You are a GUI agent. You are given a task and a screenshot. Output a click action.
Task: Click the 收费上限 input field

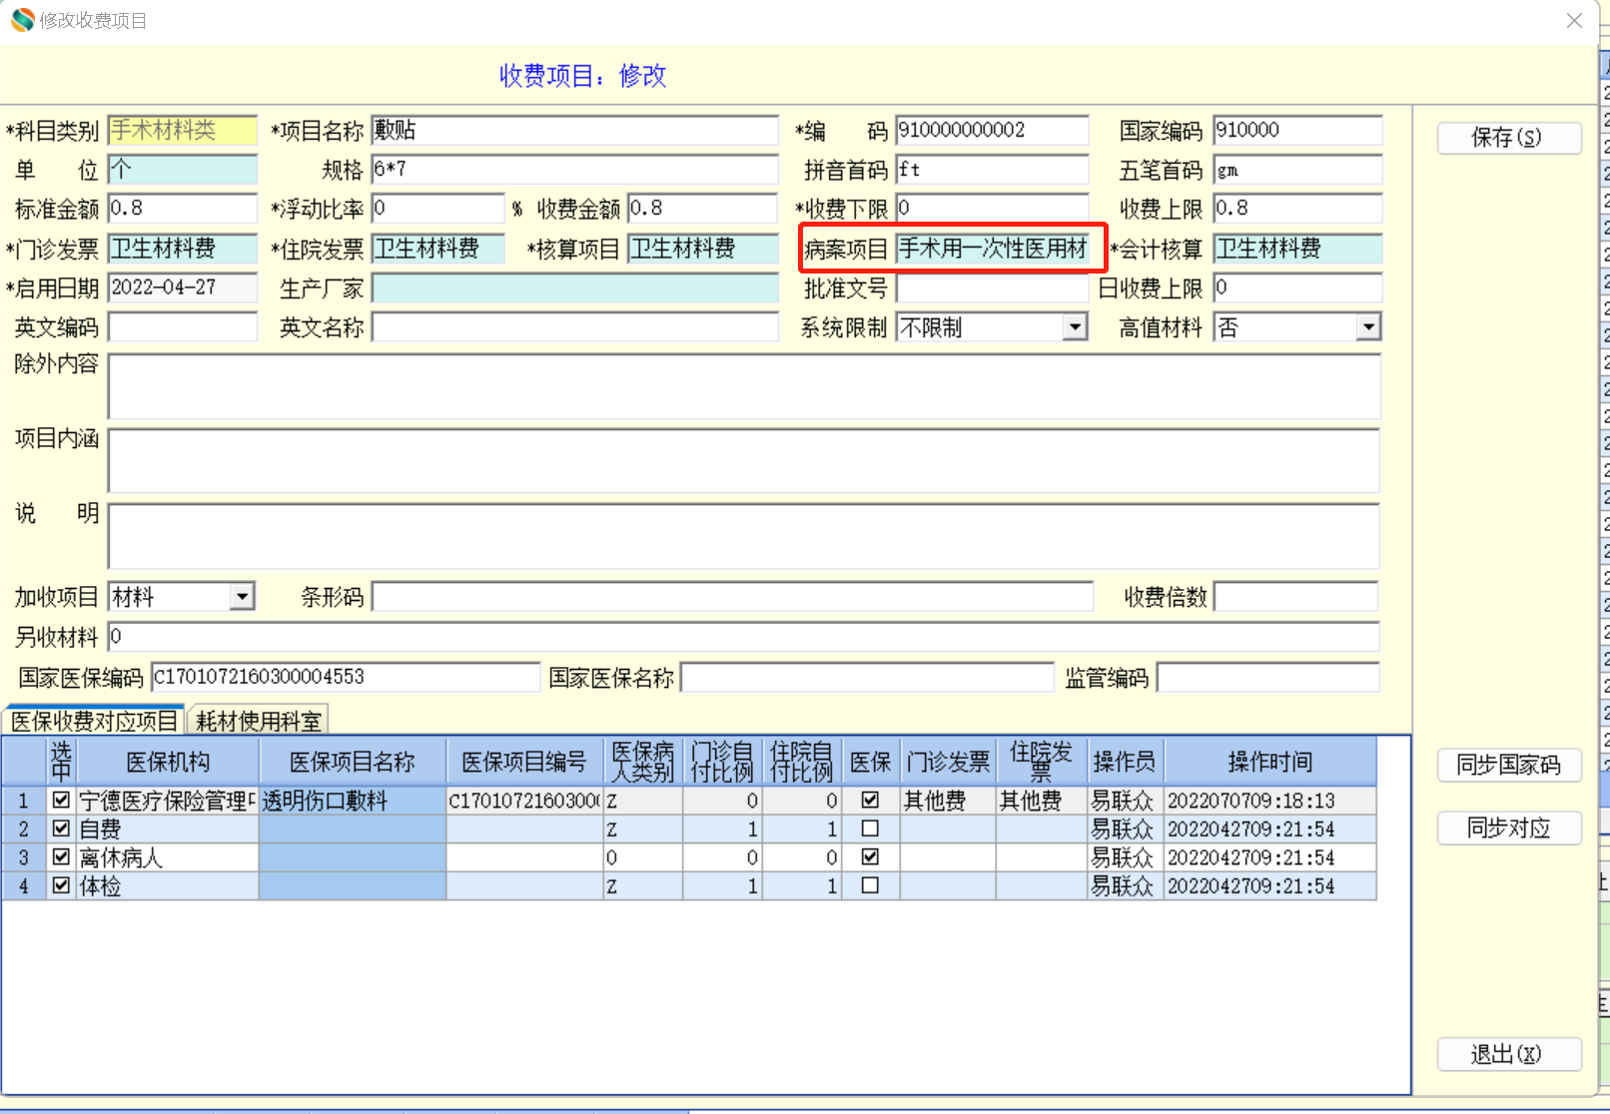(1297, 209)
